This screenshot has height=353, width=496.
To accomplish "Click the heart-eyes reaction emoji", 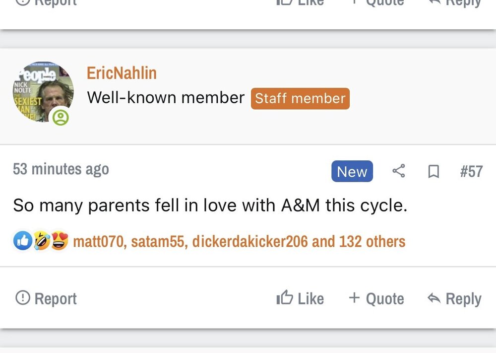I will pyautogui.click(x=59, y=241).
